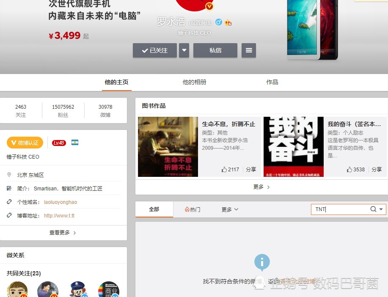
Task: Click the male gender icon beside 罗永浩
Action: coord(218,22)
